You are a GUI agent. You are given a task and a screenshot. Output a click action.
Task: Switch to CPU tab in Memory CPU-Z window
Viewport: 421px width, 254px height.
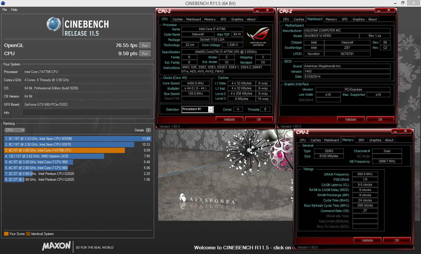pos(303,140)
